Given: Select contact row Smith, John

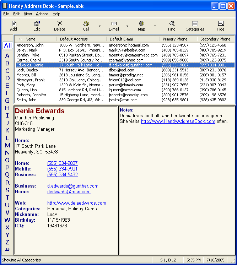Looking at the screenshot, I should 125,100.
